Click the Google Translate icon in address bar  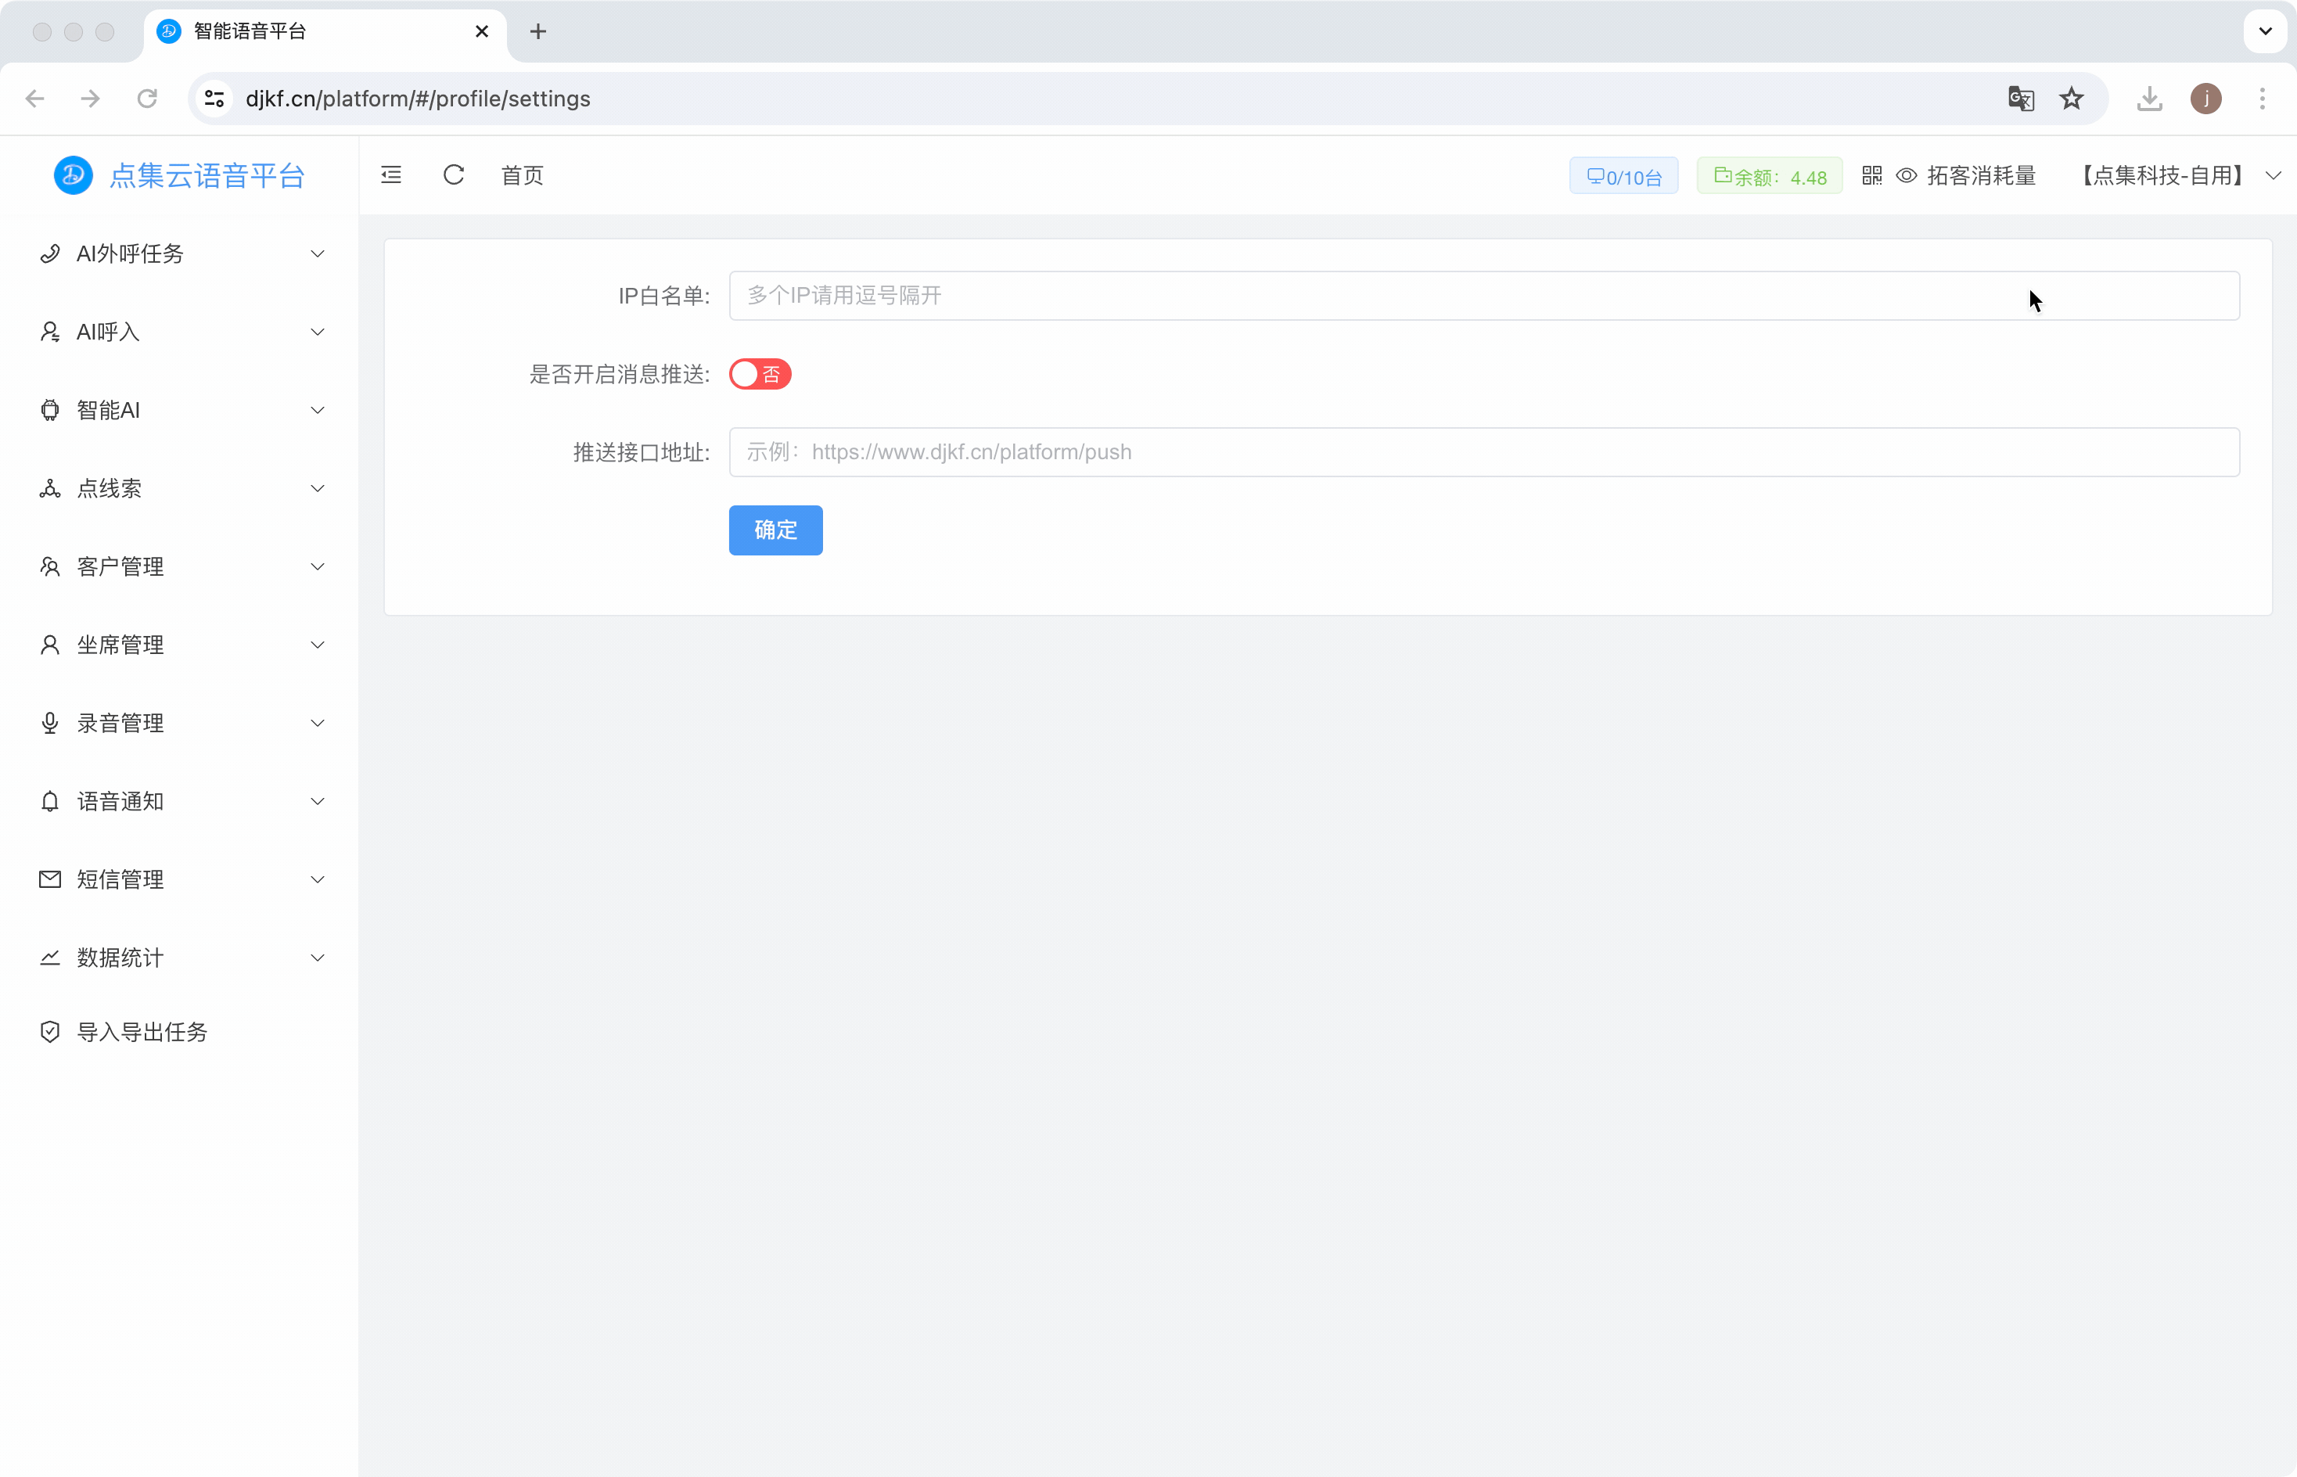pyautogui.click(x=2021, y=99)
